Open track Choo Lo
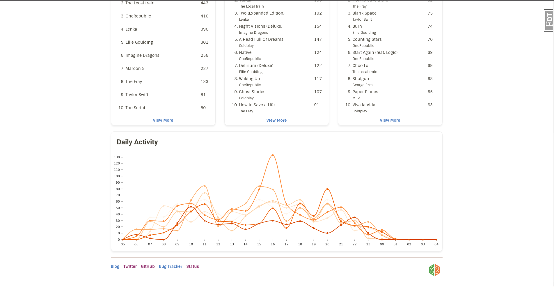This screenshot has width=554, height=287. (x=361, y=65)
